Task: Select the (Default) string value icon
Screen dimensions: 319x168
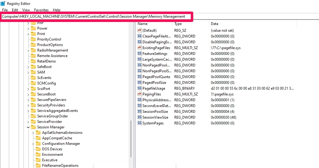Action: pyautogui.click(x=140, y=30)
